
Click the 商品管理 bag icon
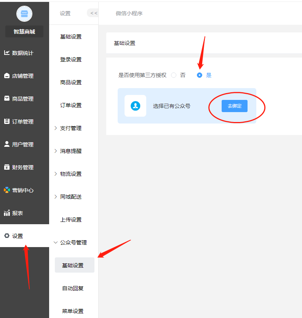click(x=7, y=98)
